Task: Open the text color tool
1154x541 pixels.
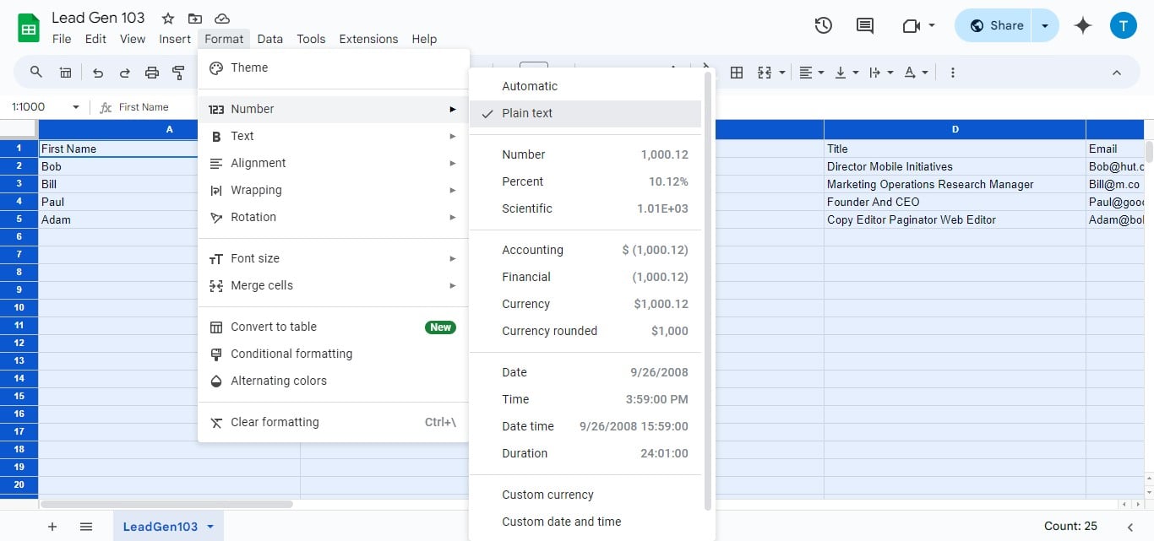Action: click(910, 73)
